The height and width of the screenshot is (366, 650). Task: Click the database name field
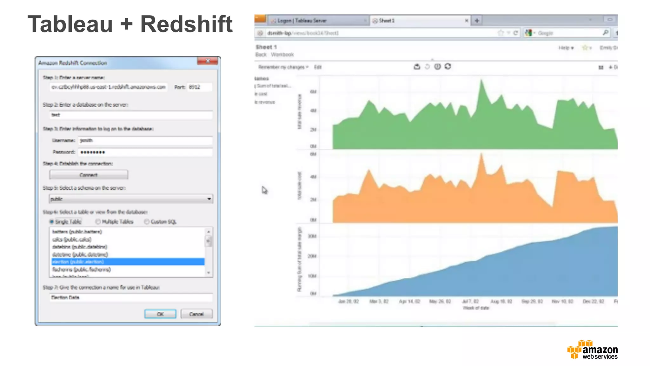pyautogui.click(x=131, y=115)
